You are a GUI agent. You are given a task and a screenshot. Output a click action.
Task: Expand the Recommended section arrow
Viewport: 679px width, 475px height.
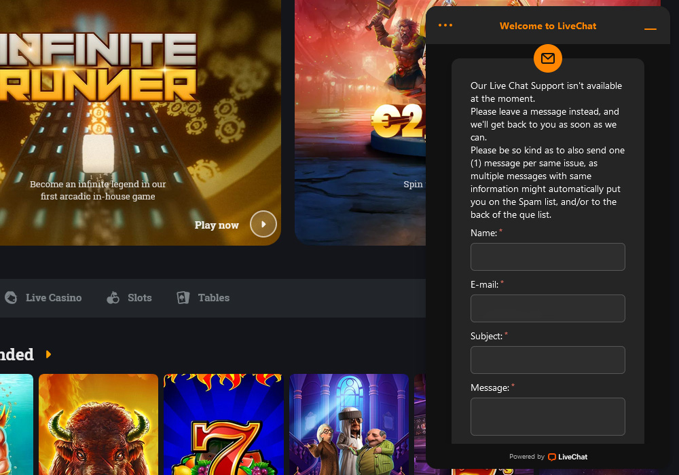coord(48,354)
